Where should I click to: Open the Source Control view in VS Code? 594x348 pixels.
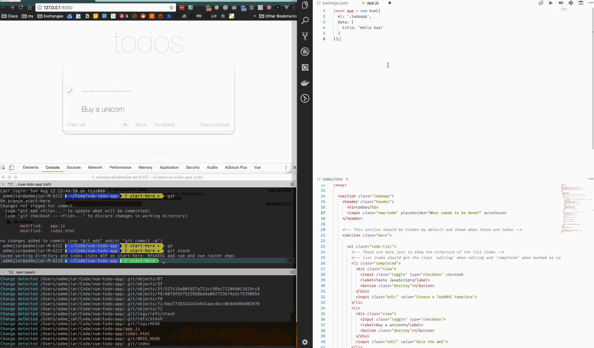pyautogui.click(x=305, y=36)
